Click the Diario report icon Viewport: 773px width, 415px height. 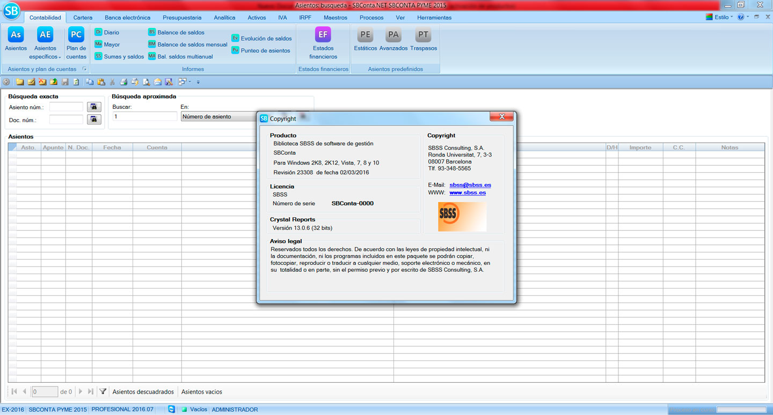tap(99, 33)
